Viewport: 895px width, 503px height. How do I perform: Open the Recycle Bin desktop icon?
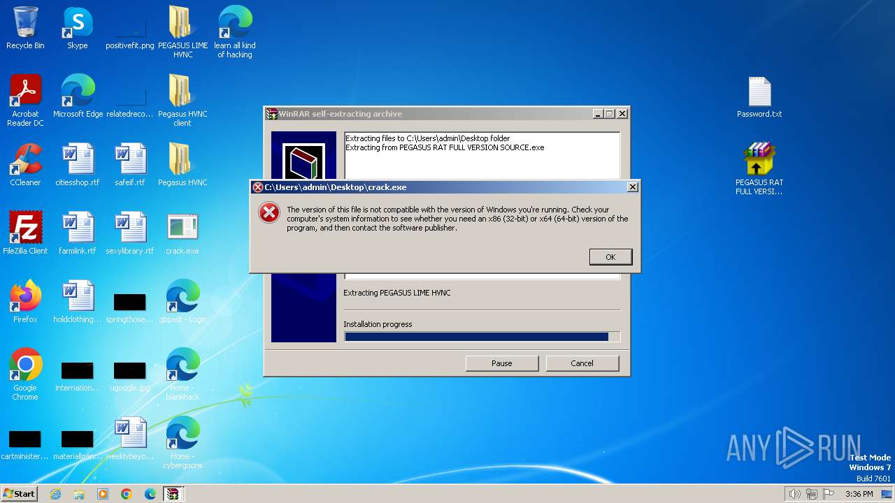pos(25,28)
